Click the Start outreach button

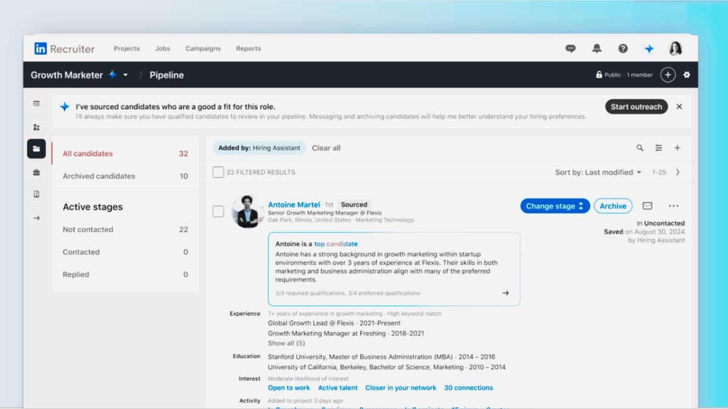point(636,107)
